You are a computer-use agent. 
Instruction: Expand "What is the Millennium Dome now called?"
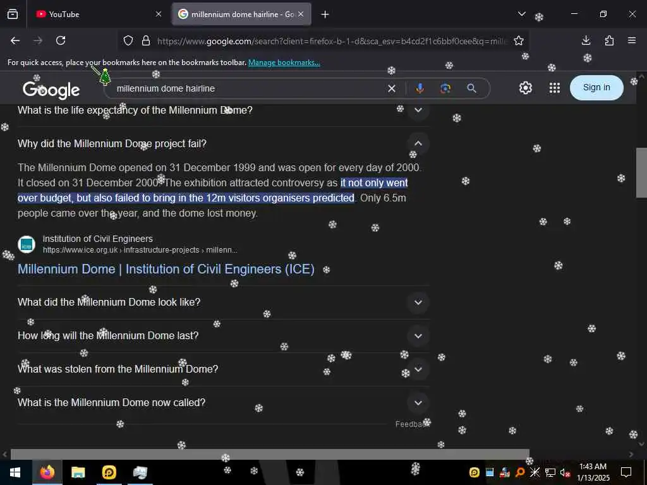pos(418,402)
